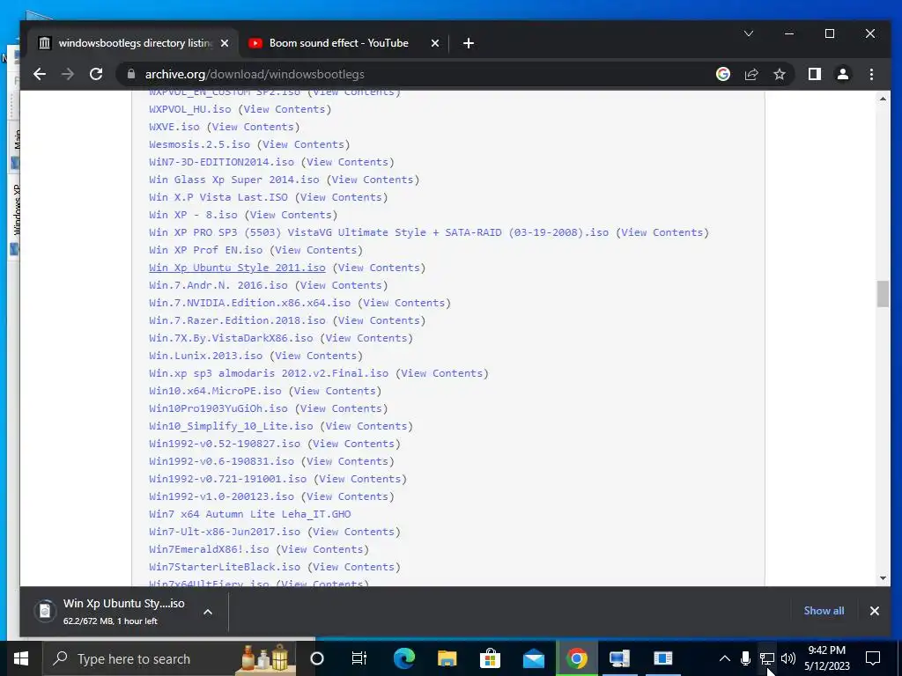Show all downloads
Screen dimensions: 902x676
(x=824, y=611)
